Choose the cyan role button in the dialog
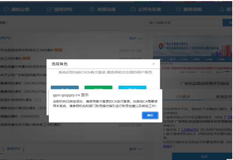The height and width of the screenshot is (160, 233). click(132, 88)
